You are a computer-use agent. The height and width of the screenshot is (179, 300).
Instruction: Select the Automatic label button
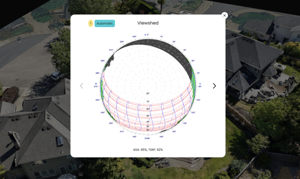[105, 23]
